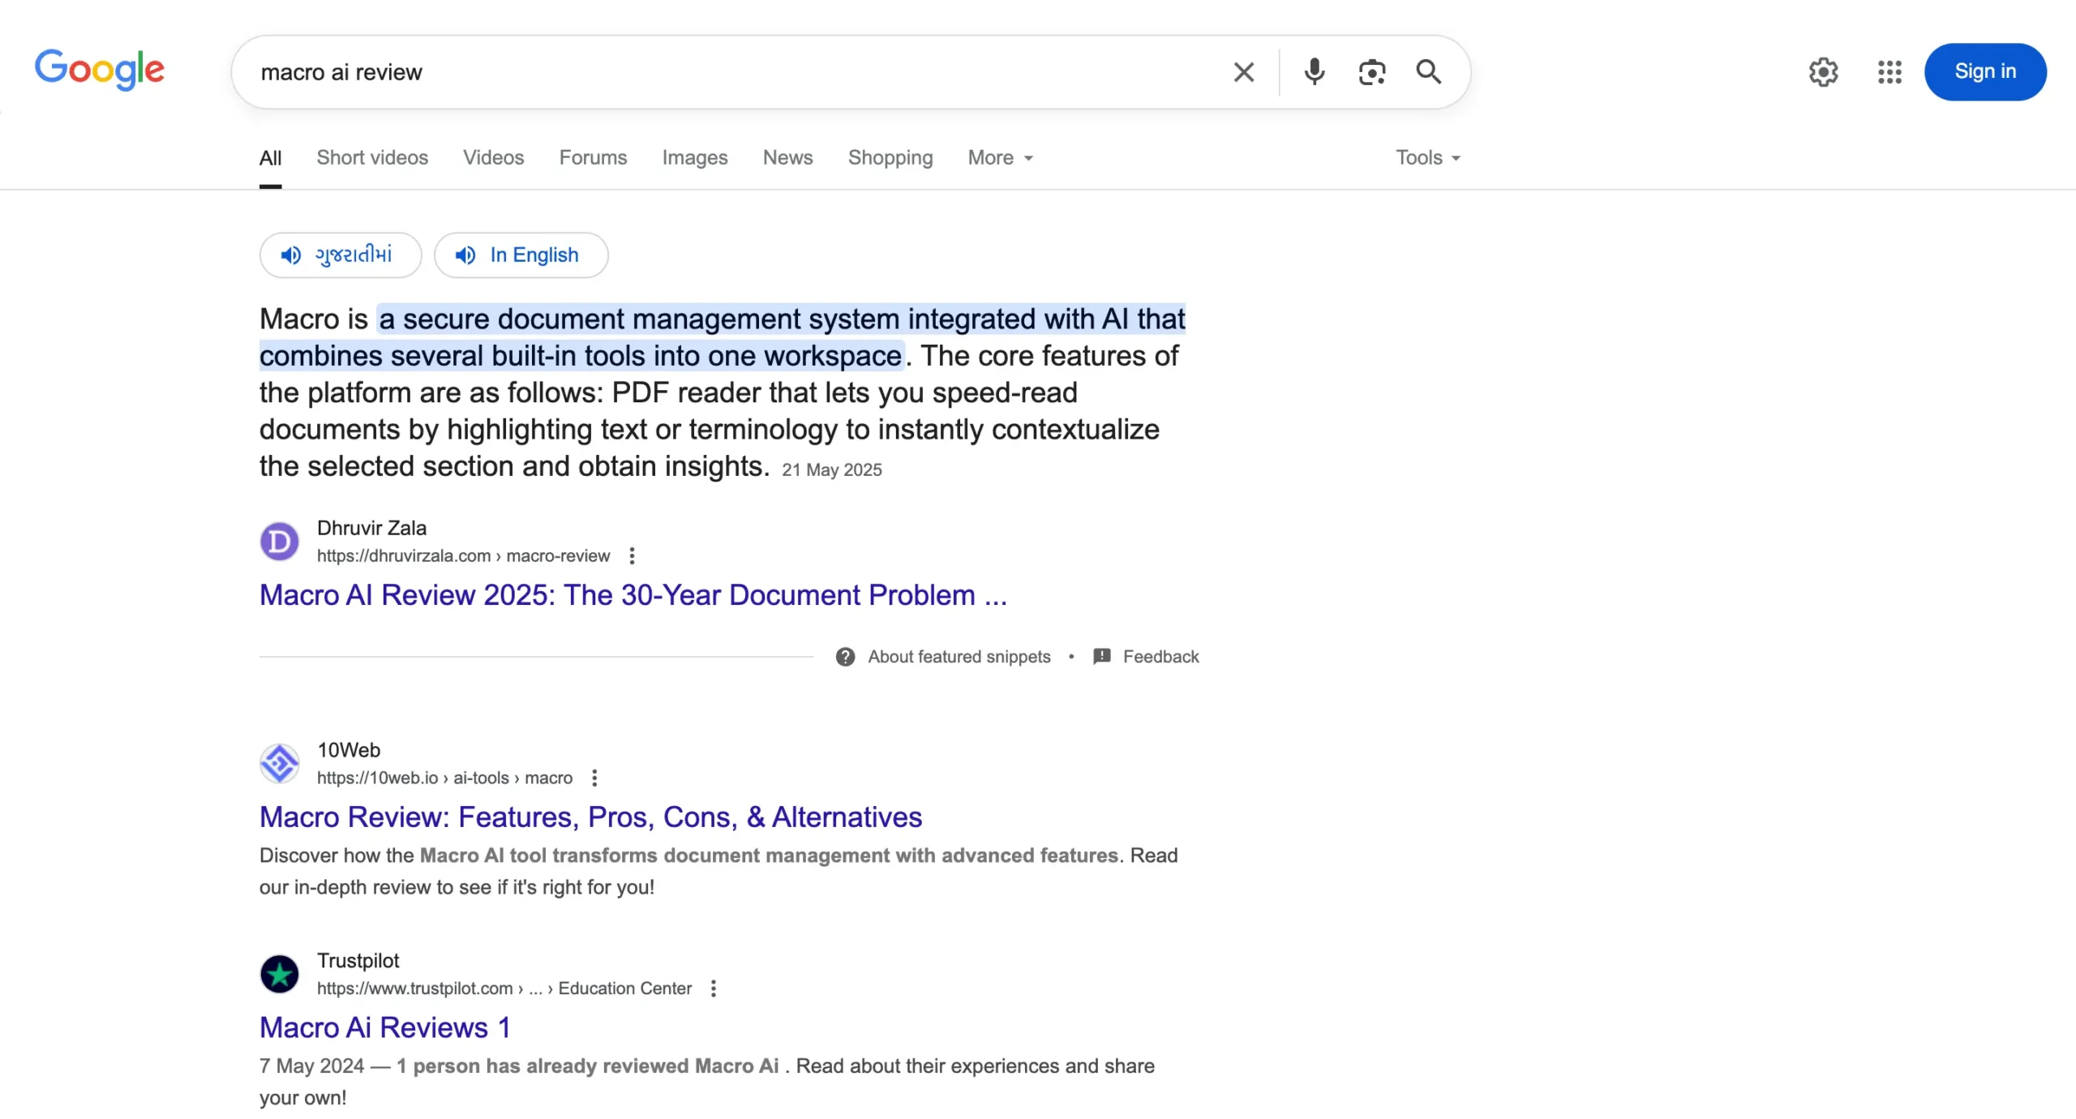Open quick settings gear icon
This screenshot has width=2076, height=1119.
1823,72
